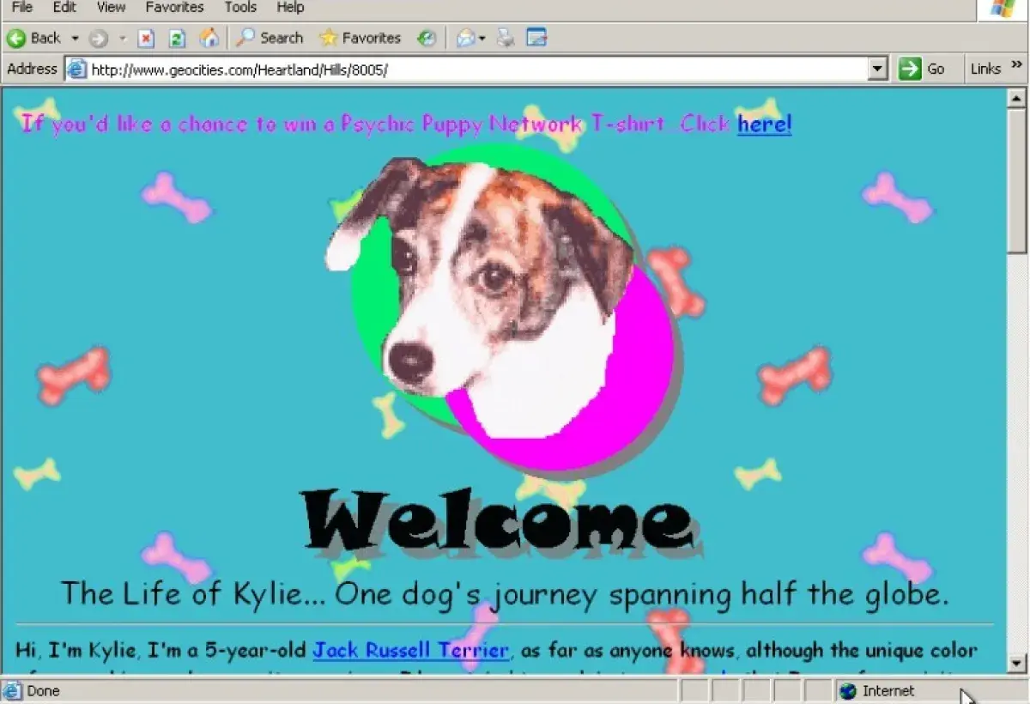Click the History globe icon
Viewport: 1030px width, 704px height.
pos(427,38)
